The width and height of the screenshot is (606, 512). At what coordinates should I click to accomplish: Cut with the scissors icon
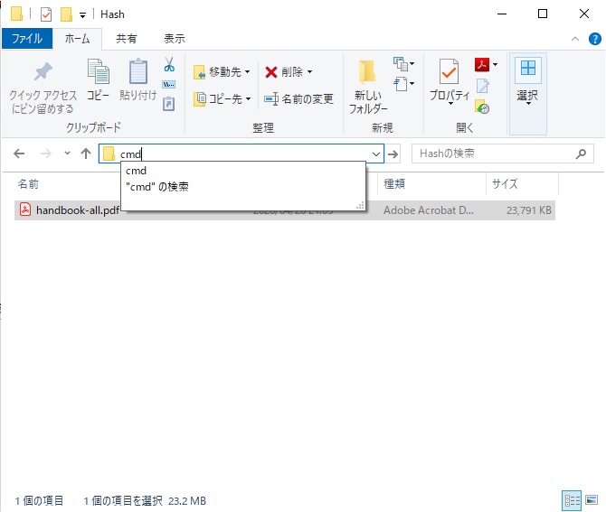pyautogui.click(x=169, y=65)
